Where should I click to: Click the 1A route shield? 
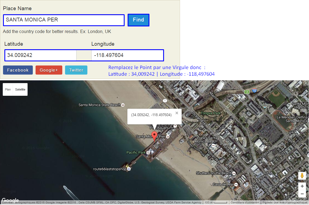pos(247,92)
